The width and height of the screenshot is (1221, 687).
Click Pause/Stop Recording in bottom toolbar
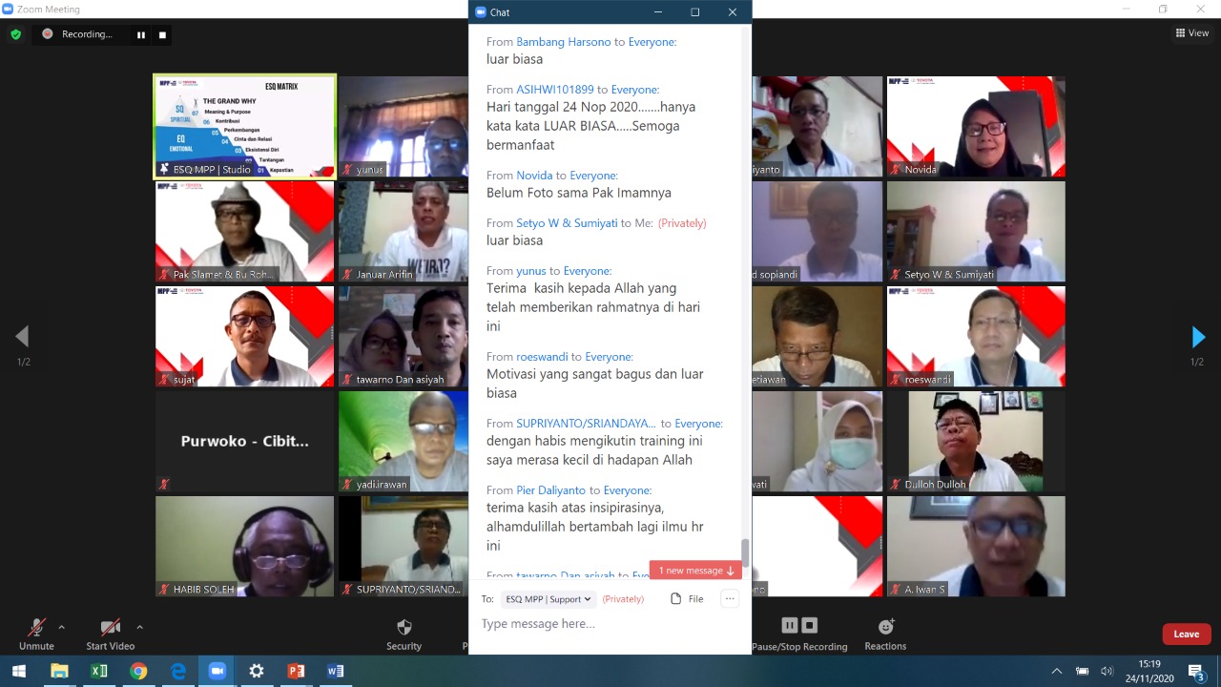click(799, 627)
